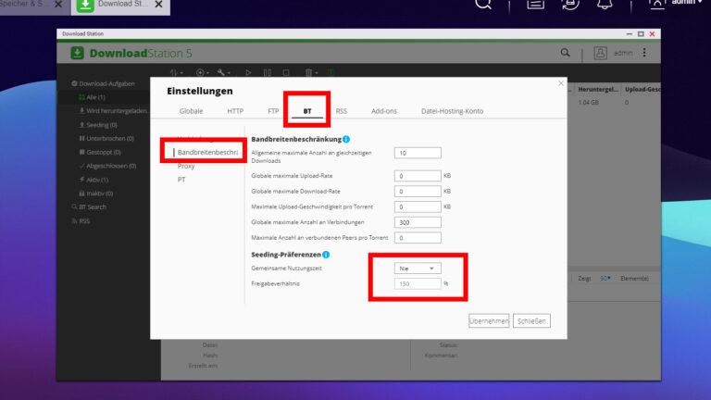Open the Add-ons tab

384,111
